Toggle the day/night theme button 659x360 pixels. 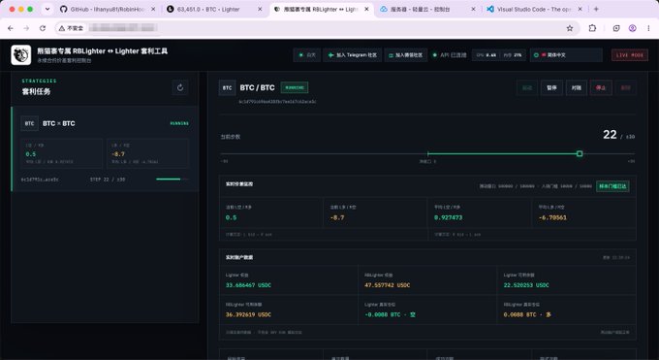pyautogui.click(x=307, y=55)
